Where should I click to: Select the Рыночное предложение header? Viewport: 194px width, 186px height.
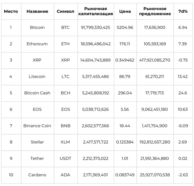[155, 11]
